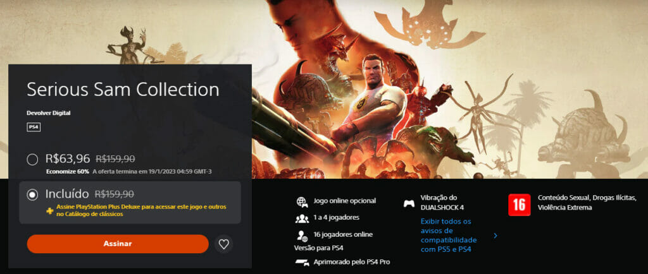
Task: Click the orange Assinar button
Action: 118,244
